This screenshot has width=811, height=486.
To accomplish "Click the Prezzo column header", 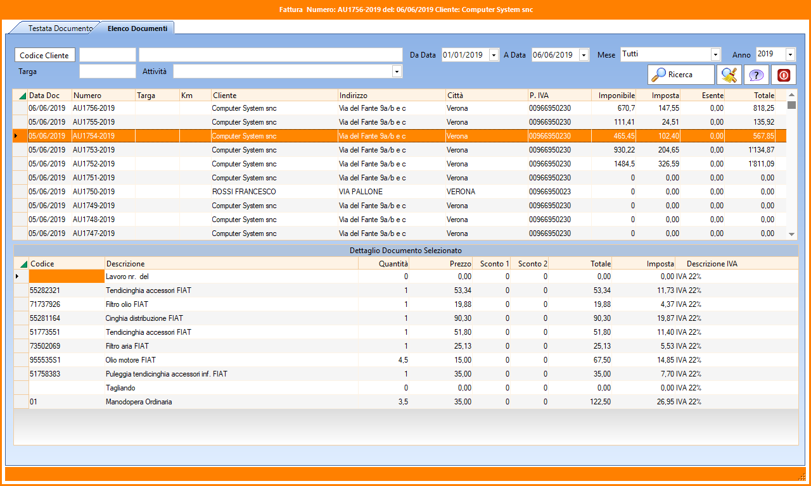I will pos(441,263).
